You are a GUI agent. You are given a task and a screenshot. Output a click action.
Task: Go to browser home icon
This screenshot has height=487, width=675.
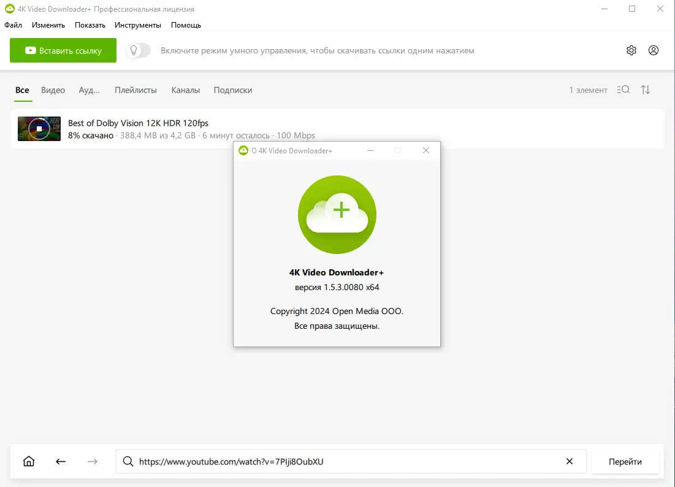[x=29, y=461]
